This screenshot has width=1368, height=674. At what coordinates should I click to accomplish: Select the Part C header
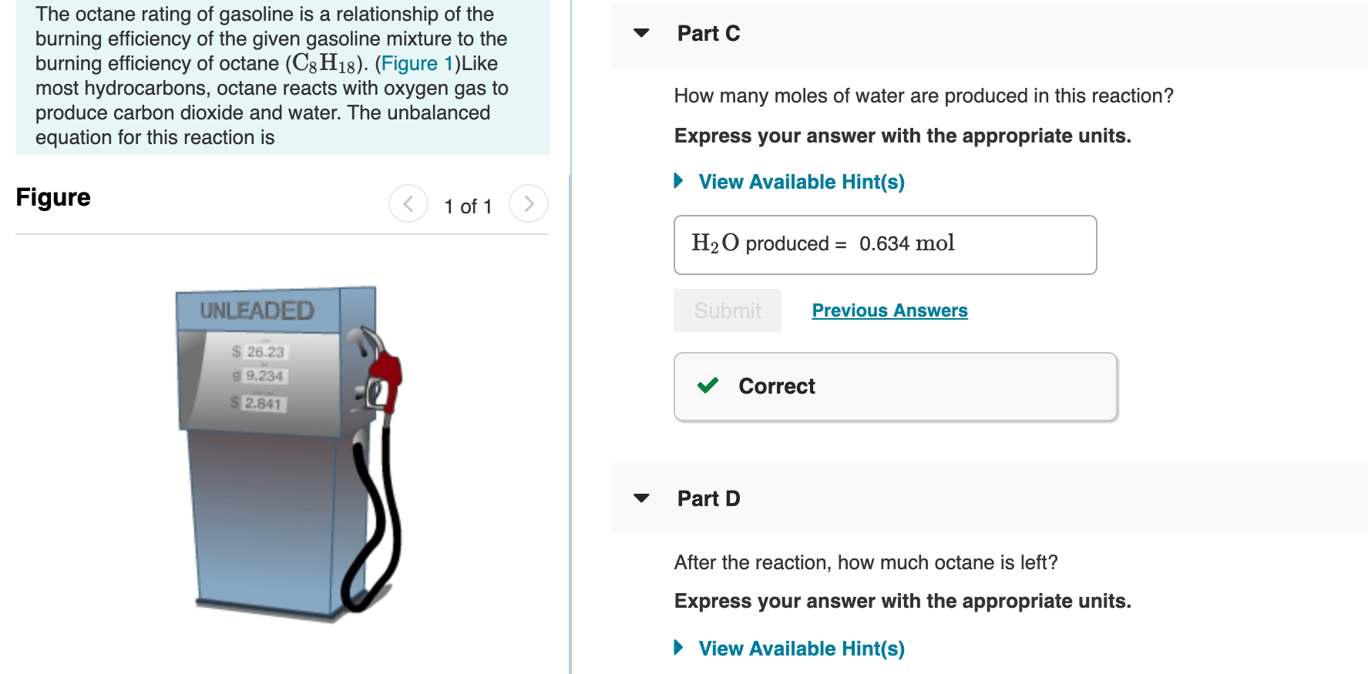tap(708, 33)
